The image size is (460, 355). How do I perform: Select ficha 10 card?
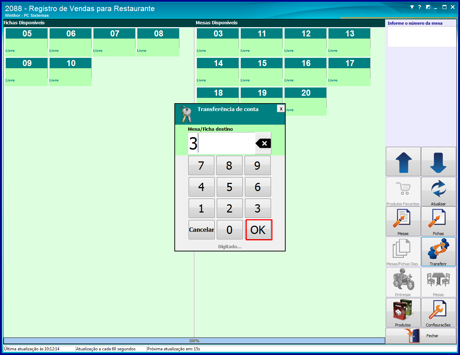point(70,72)
